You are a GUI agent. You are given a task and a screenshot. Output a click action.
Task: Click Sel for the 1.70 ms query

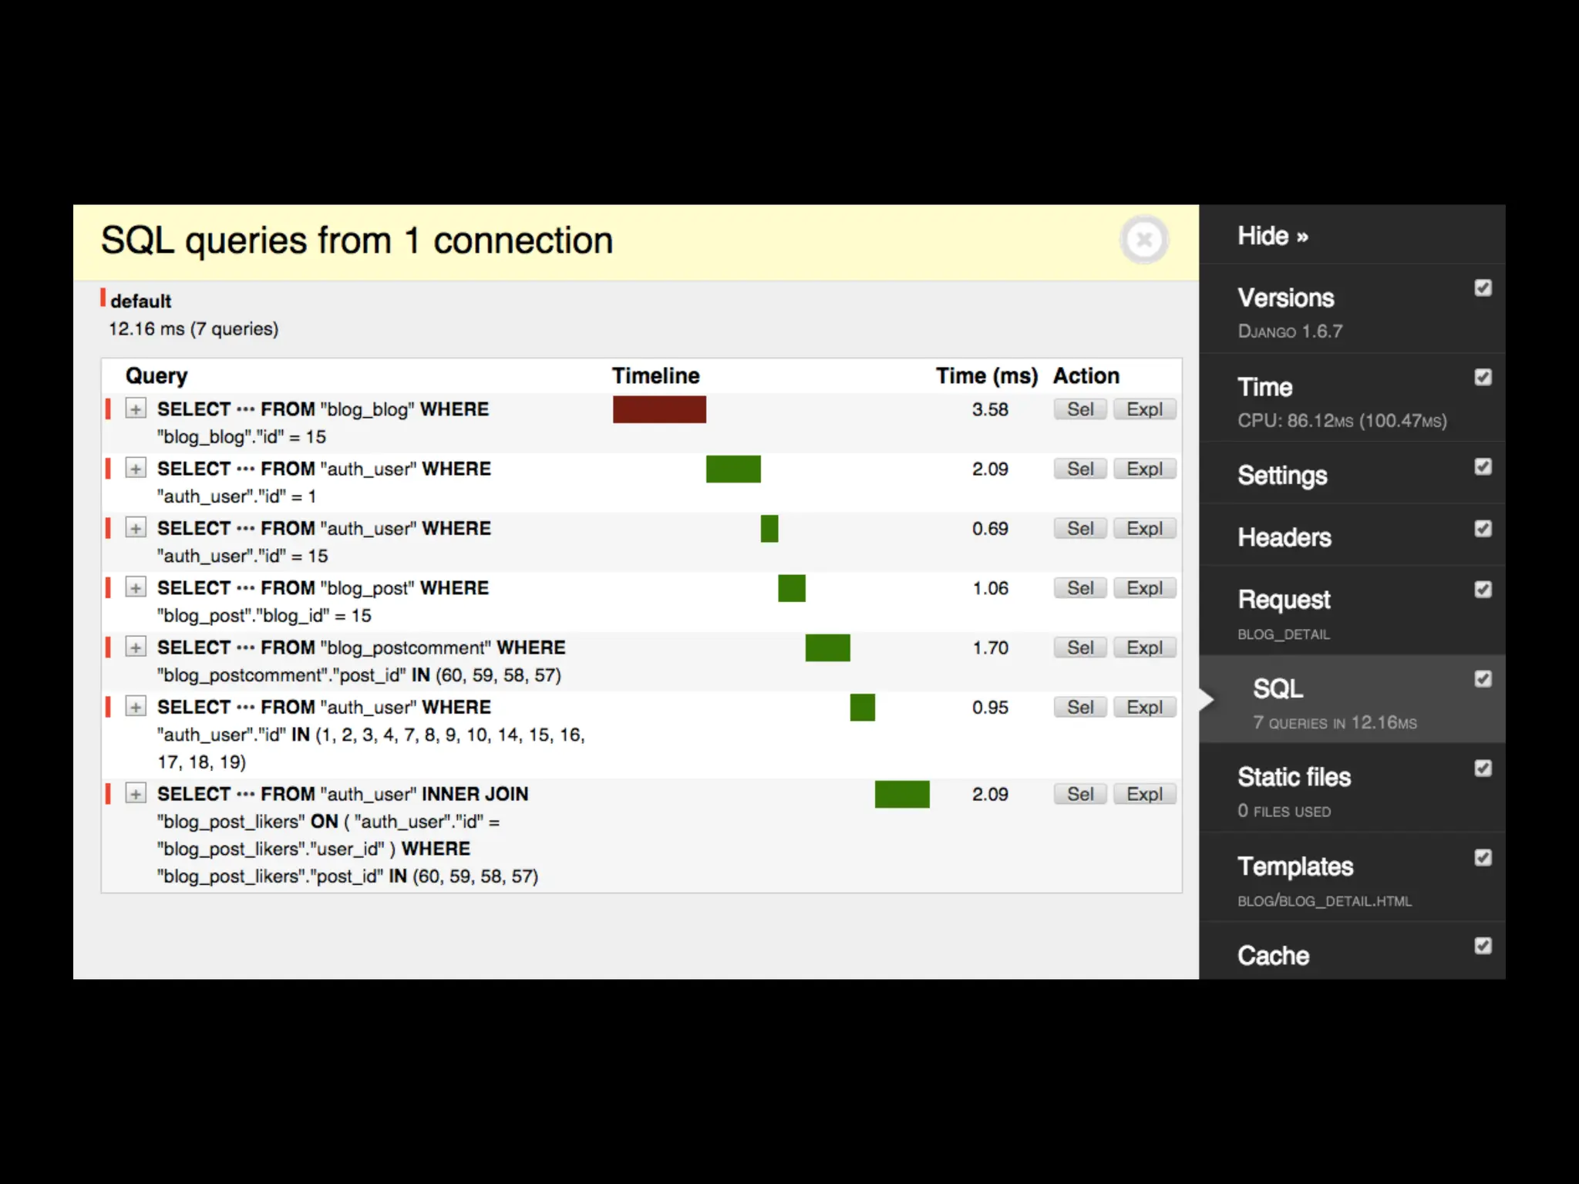1080,647
